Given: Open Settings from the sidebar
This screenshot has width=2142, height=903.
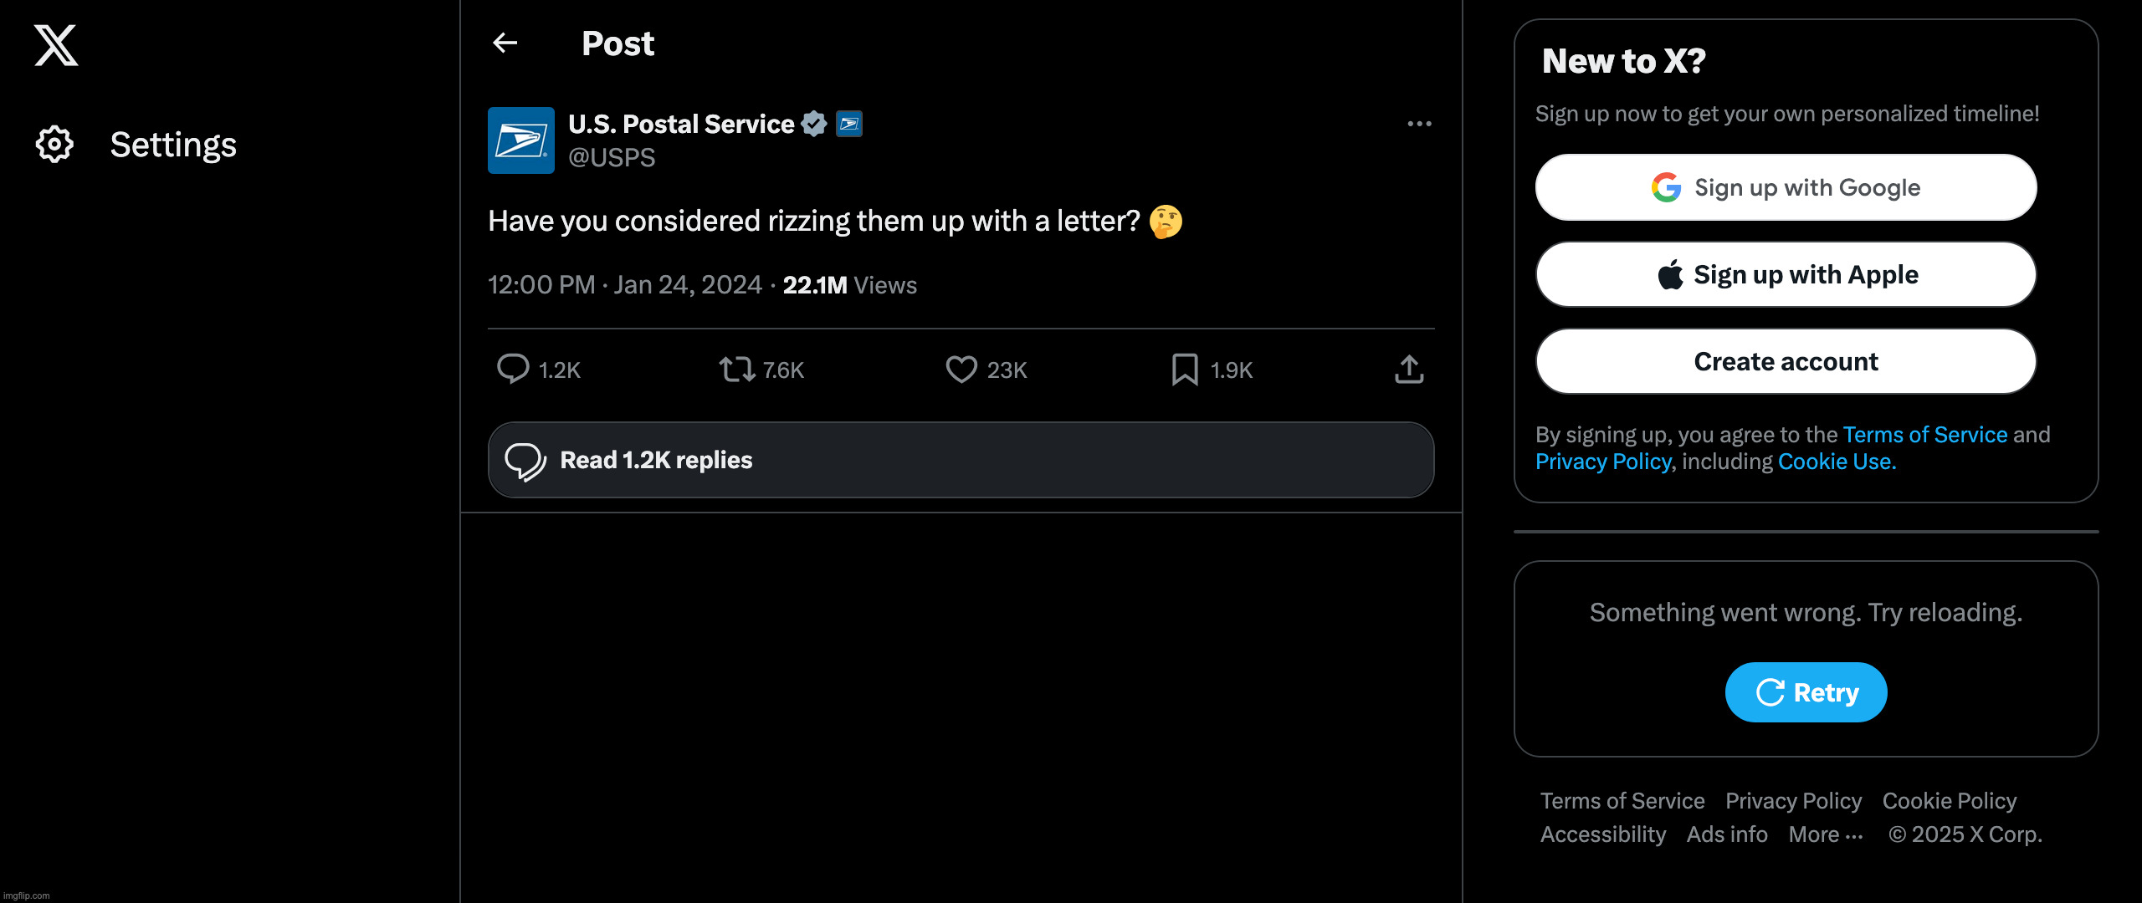Looking at the screenshot, I should click(136, 145).
